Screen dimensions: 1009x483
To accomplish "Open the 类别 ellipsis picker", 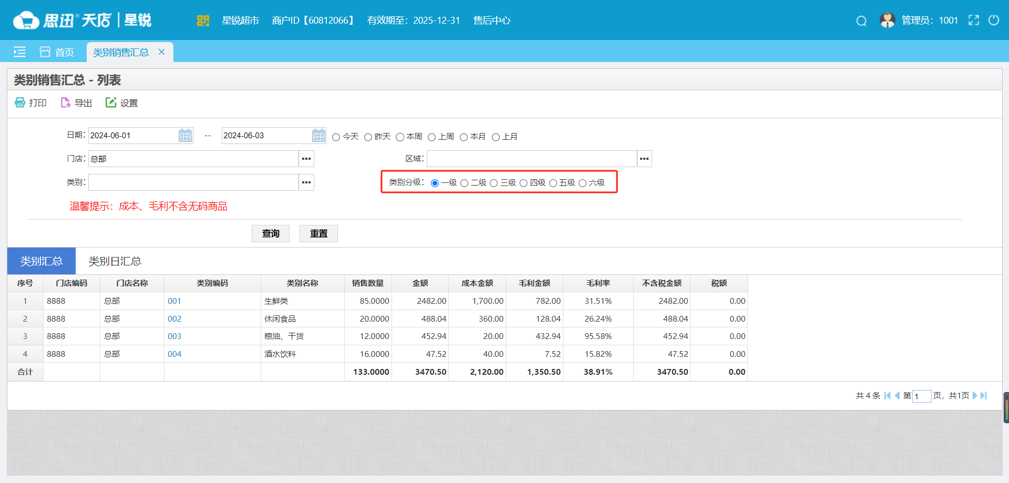I will pyautogui.click(x=306, y=182).
